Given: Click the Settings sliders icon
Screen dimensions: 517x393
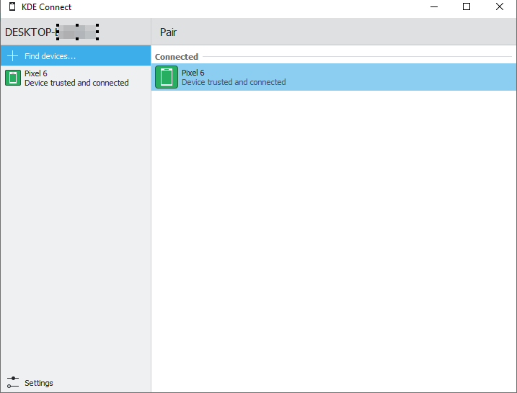Looking at the screenshot, I should click(12, 383).
